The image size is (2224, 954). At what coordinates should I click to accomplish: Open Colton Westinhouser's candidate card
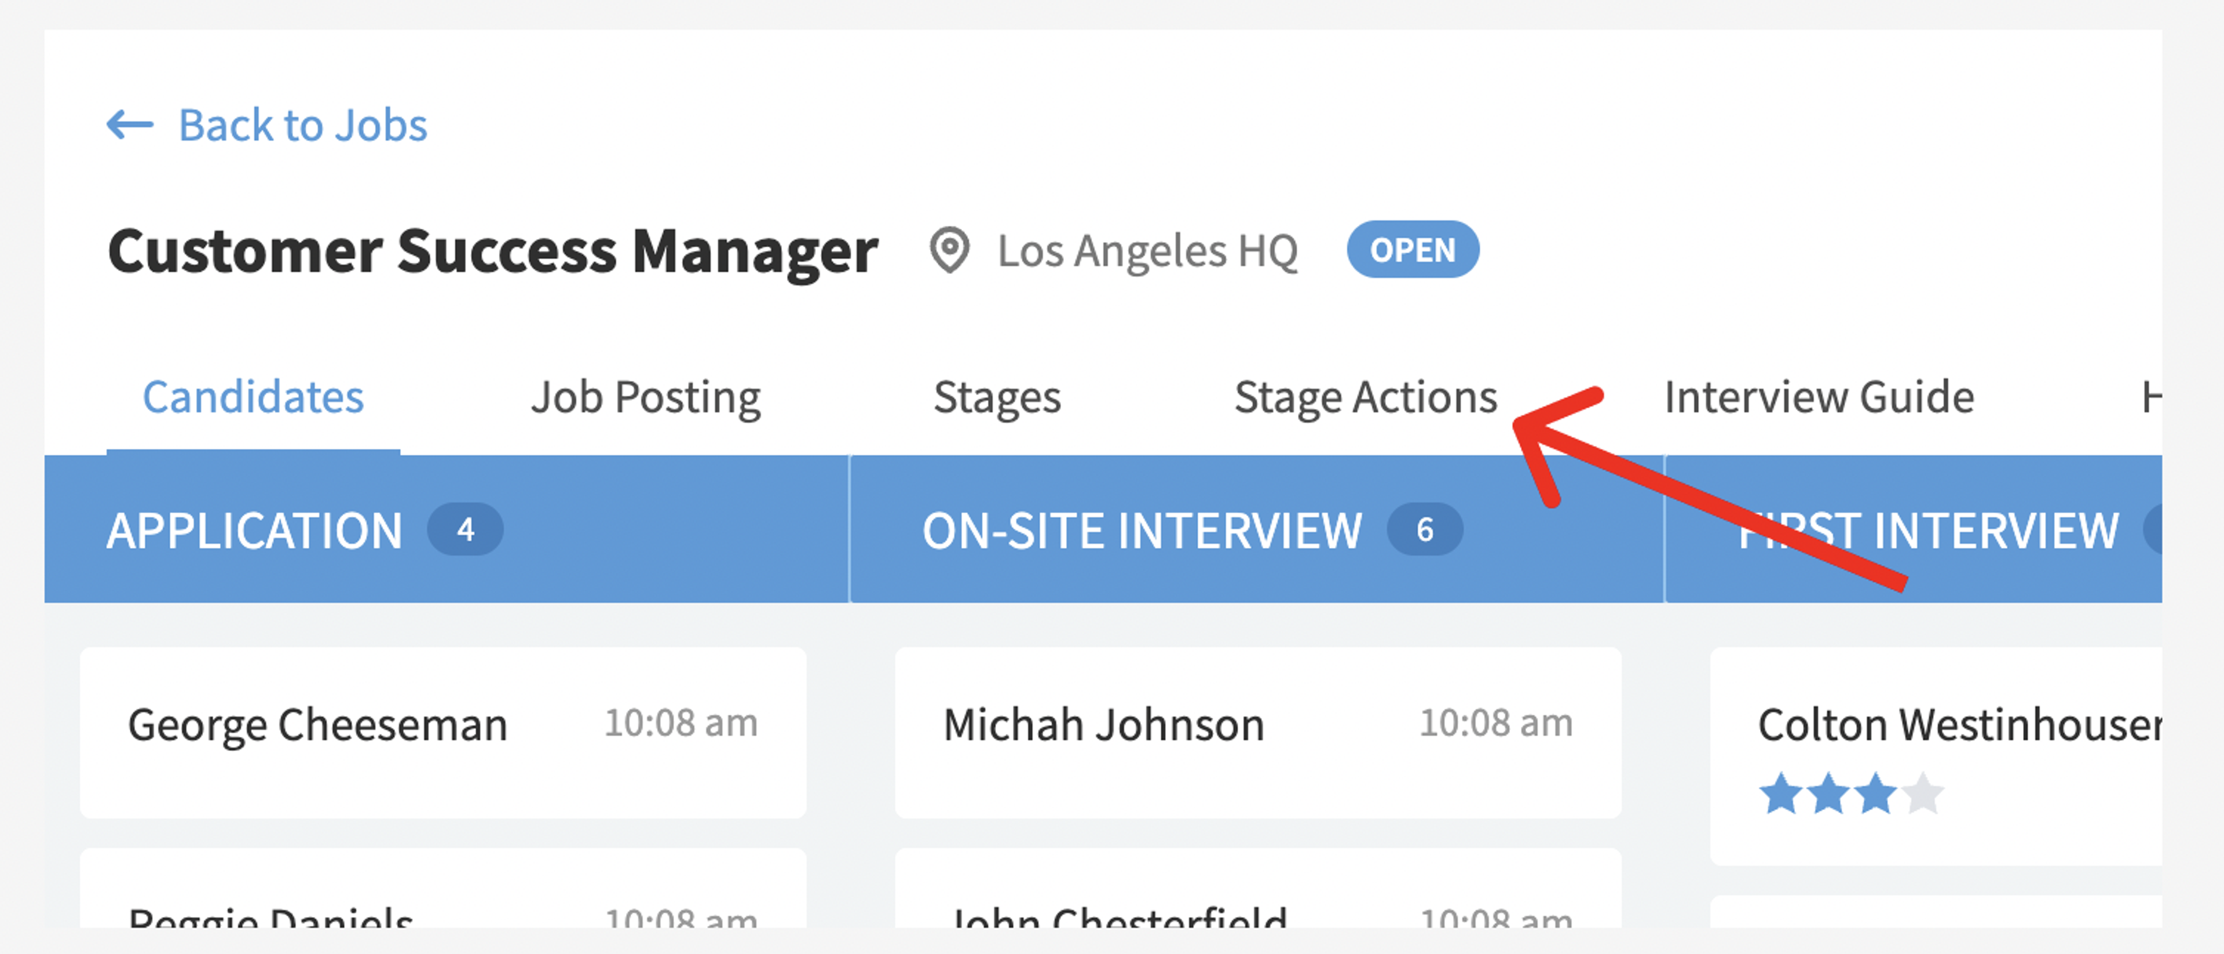[x=1937, y=756]
